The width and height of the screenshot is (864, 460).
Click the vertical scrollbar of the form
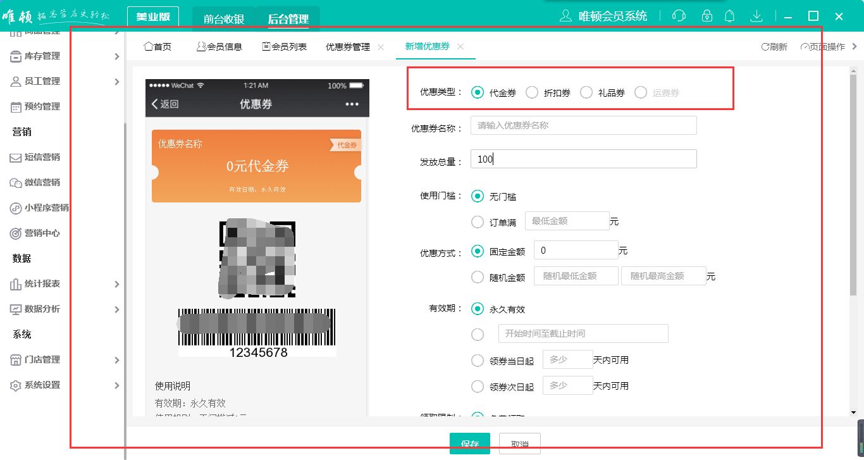click(x=853, y=183)
